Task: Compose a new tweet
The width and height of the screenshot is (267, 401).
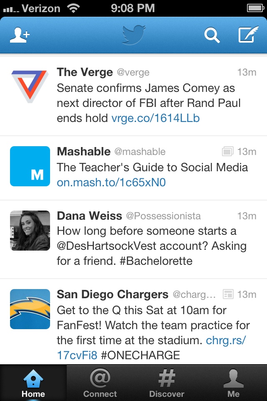Action: click(x=248, y=35)
